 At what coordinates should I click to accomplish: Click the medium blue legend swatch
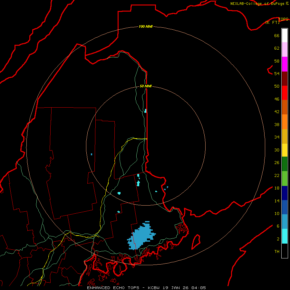[285, 207]
